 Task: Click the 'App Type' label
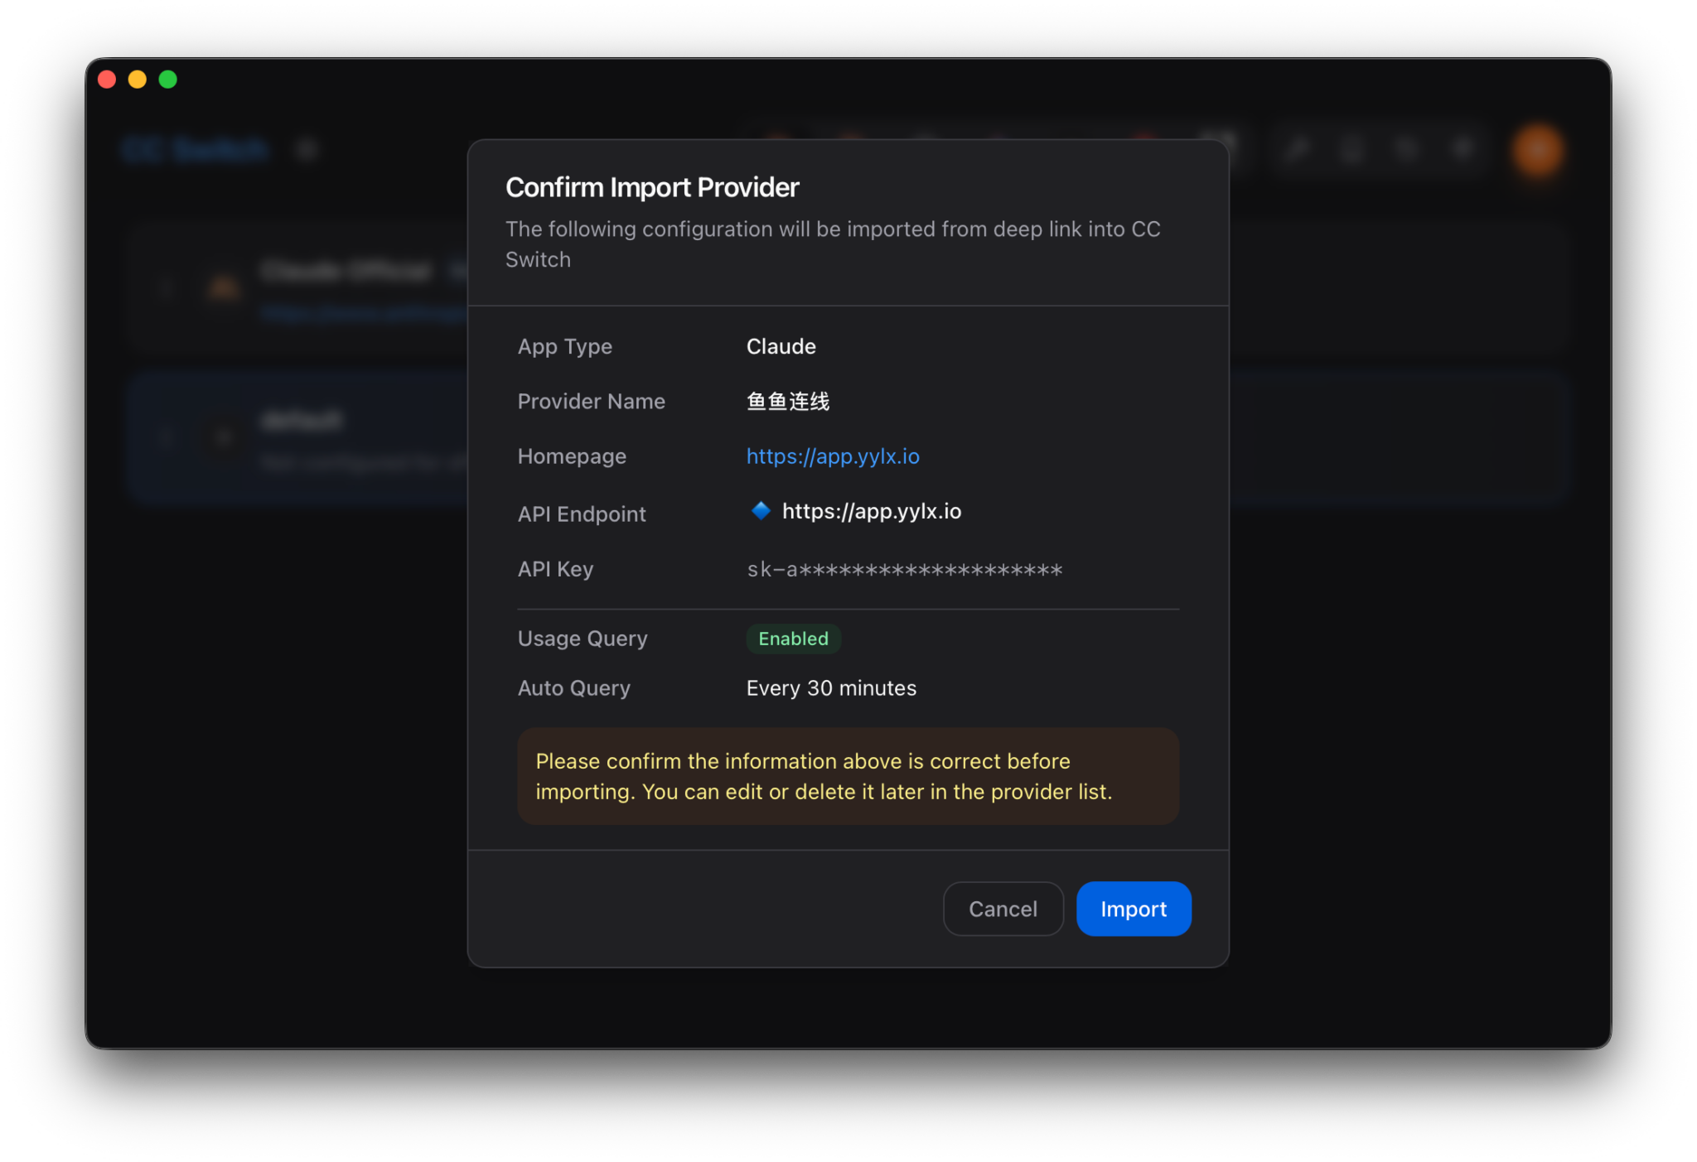tap(564, 346)
